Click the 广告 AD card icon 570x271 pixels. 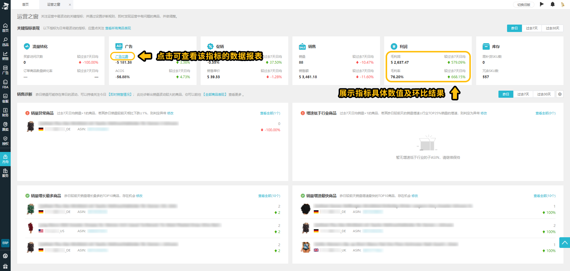click(119, 46)
